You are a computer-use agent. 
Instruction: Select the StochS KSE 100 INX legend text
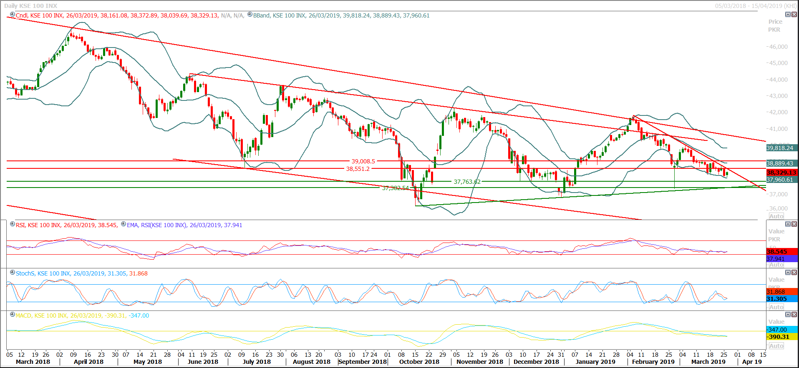point(82,273)
